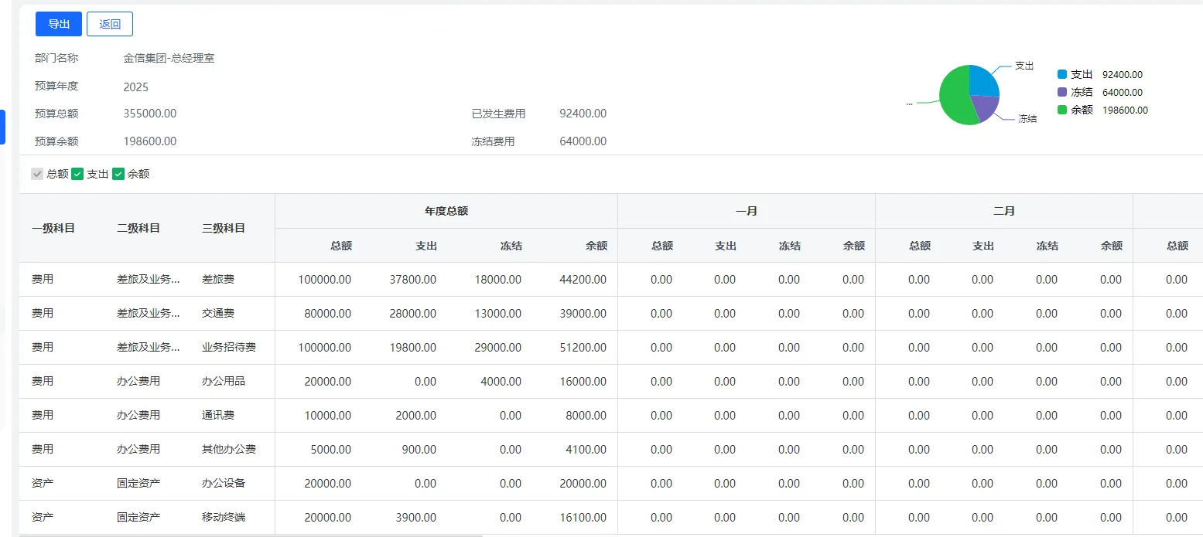This screenshot has height=537, width=1203.
Task: Click the 16000.00 balance cell
Action: pyautogui.click(x=583, y=382)
